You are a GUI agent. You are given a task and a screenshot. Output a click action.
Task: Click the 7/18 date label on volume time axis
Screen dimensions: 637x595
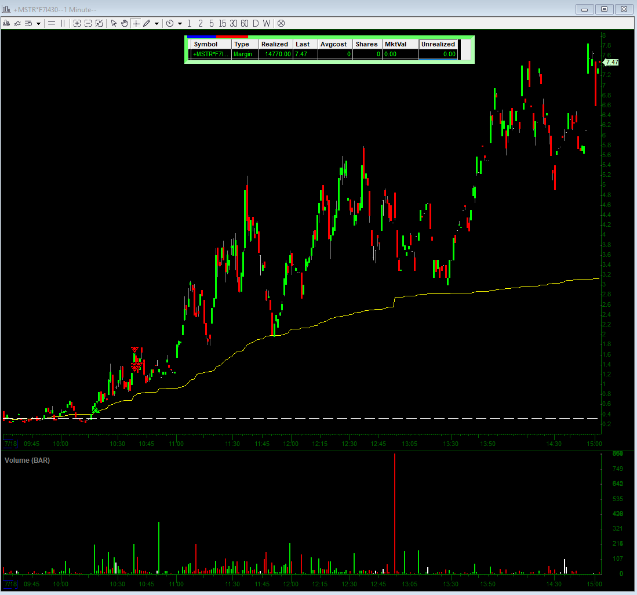click(x=10, y=584)
